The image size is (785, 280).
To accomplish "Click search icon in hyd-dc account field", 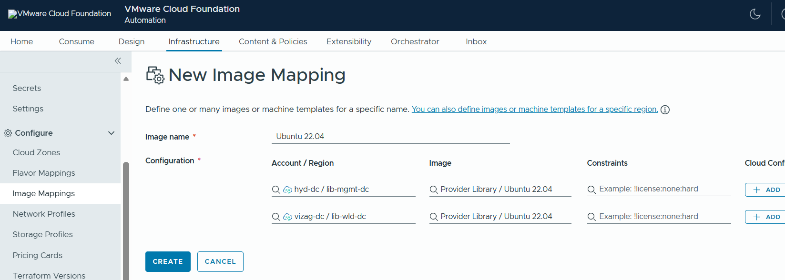I will coord(276,190).
